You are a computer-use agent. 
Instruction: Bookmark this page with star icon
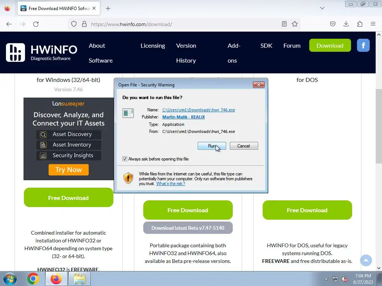point(295,24)
